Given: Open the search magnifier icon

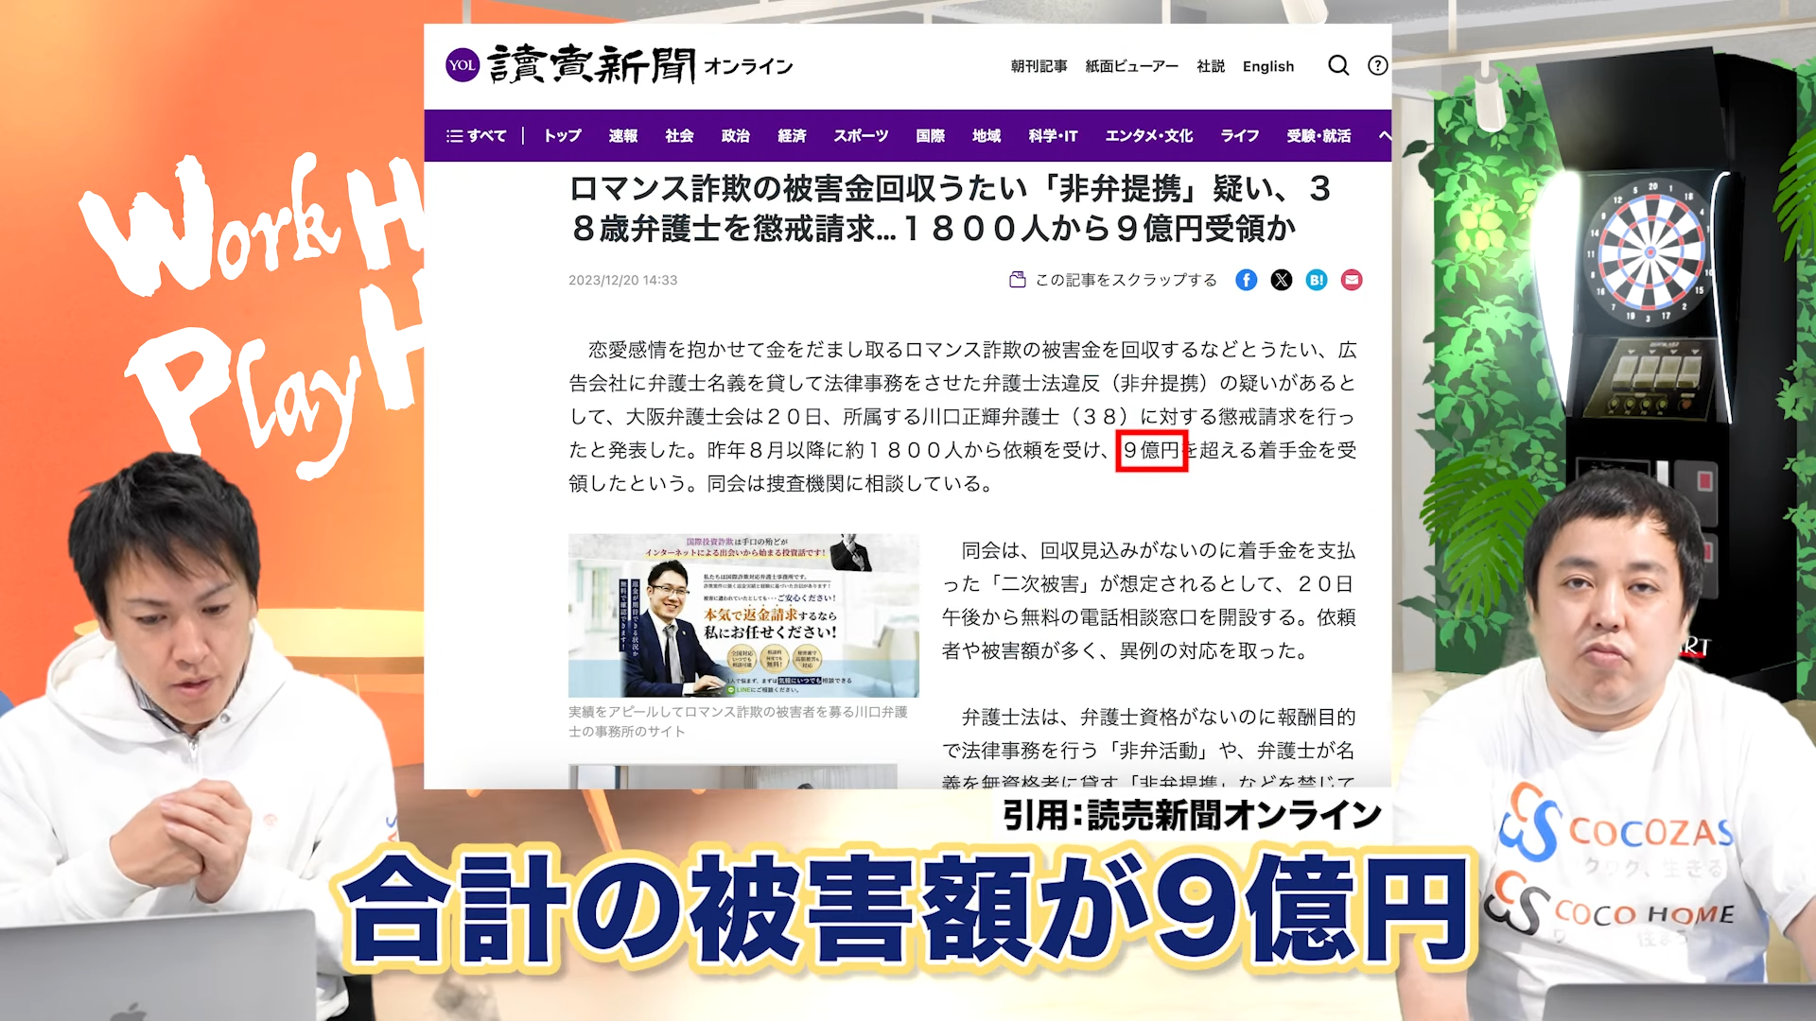Looking at the screenshot, I should 1338,65.
